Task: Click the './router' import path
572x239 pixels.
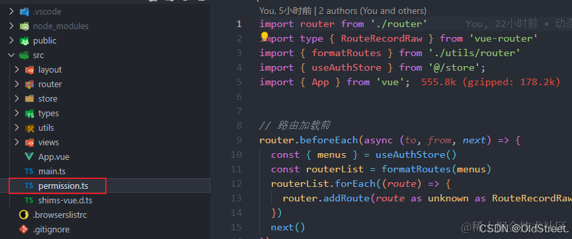Action: (x=399, y=24)
